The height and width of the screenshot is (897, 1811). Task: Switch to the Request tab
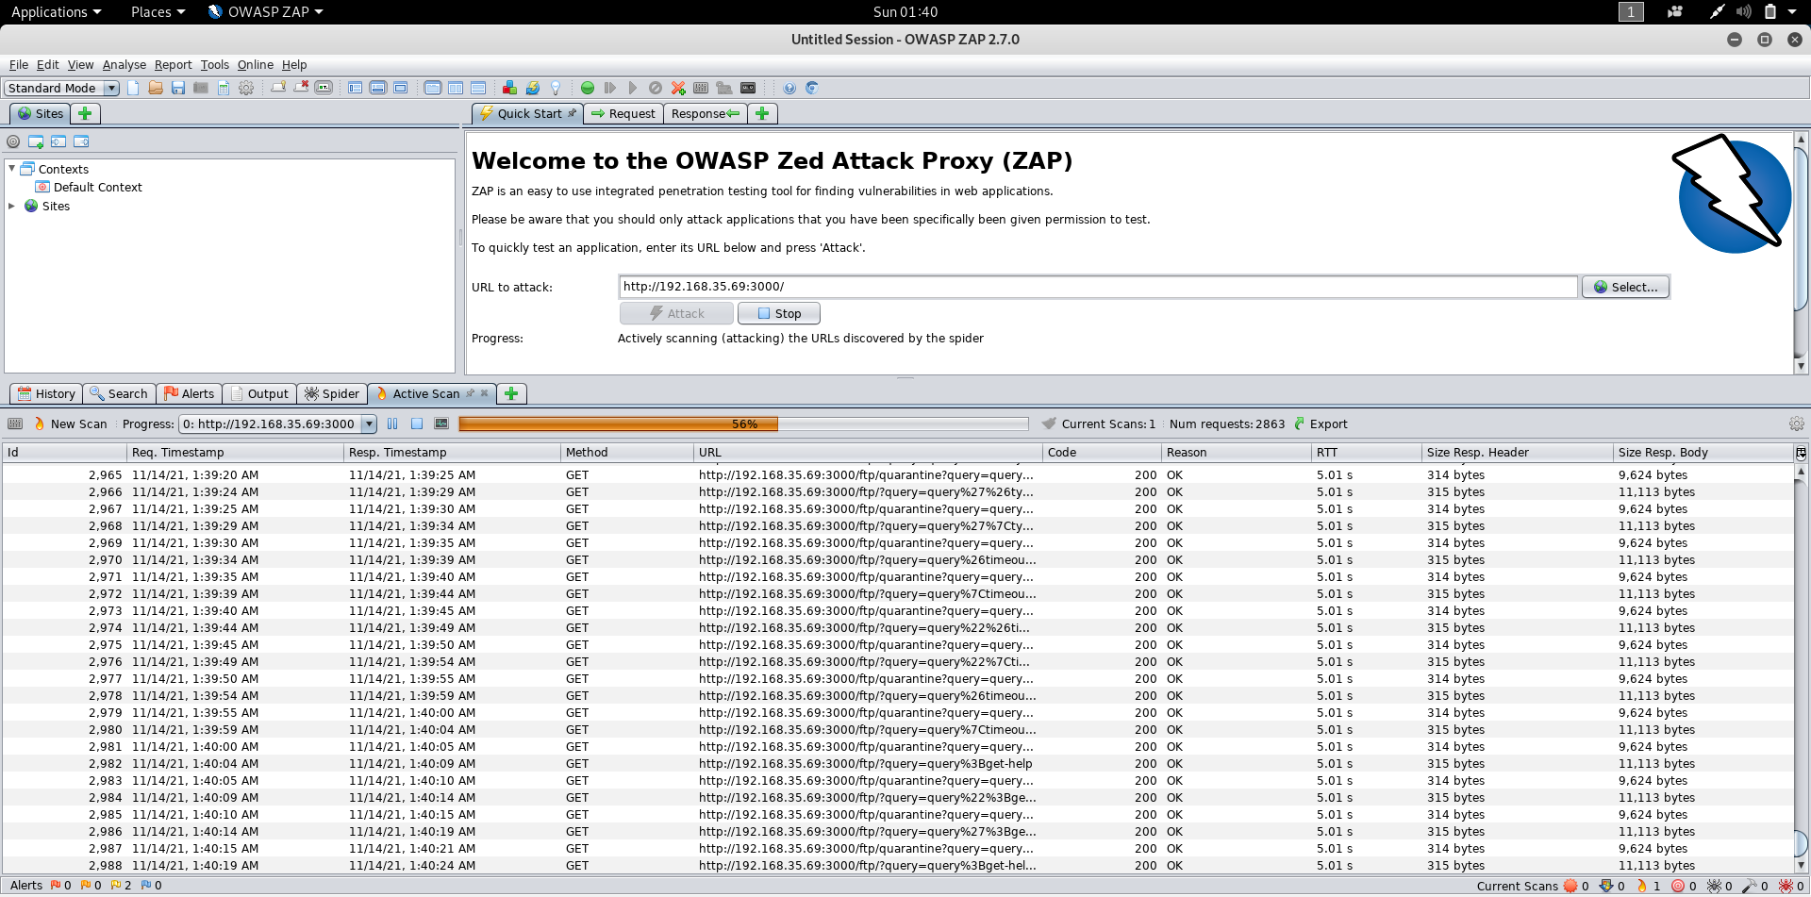[623, 114]
